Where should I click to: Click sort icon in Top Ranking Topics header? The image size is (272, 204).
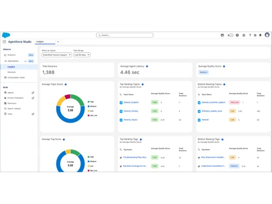(x=121, y=95)
